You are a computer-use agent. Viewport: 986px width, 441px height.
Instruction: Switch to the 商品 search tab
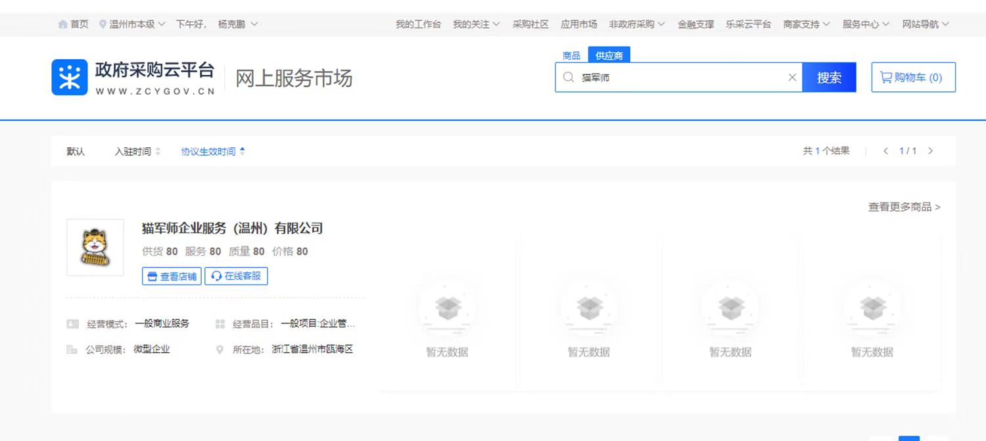click(x=571, y=56)
